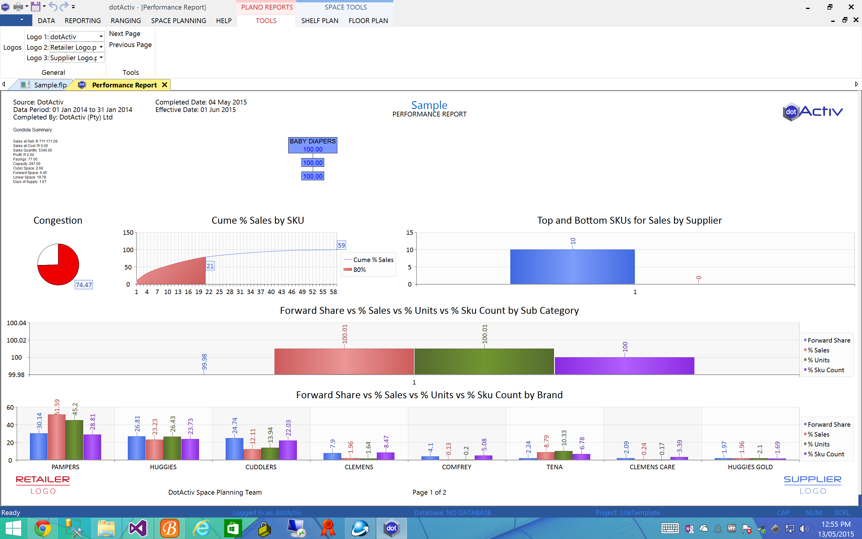Open Remote Desktop Connection from taskbar

pos(296,528)
